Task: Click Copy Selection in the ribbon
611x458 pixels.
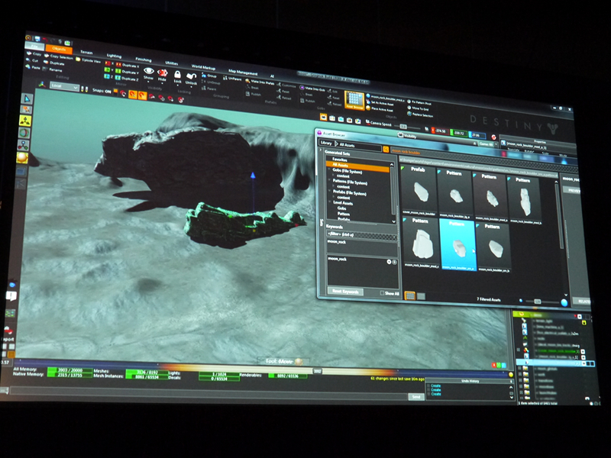Action: point(59,56)
